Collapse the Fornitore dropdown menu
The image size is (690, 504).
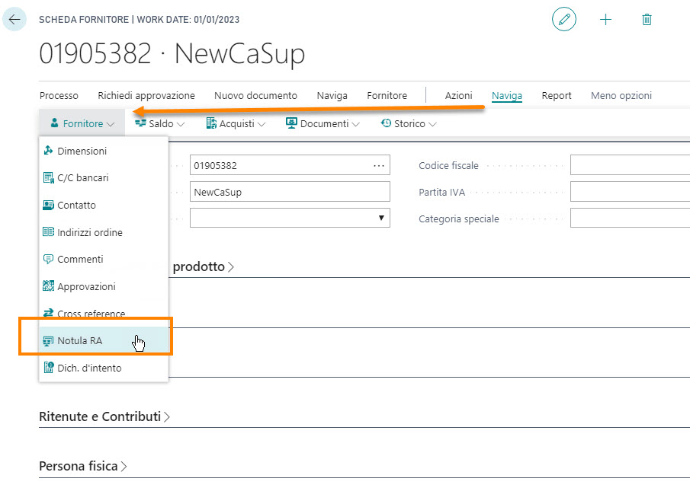point(82,123)
